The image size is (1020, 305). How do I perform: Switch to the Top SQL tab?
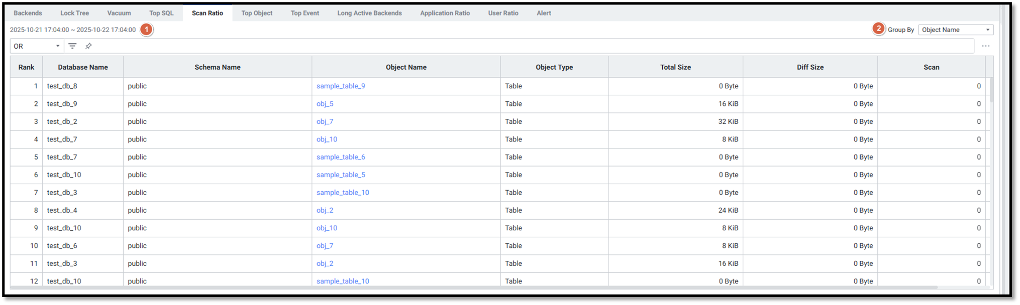(x=161, y=13)
